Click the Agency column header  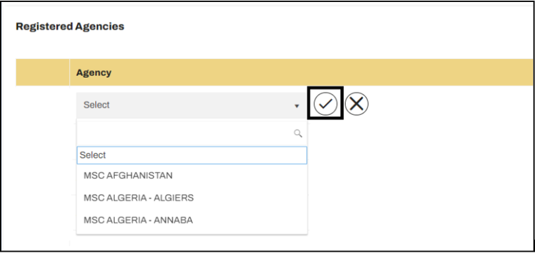[93, 72]
